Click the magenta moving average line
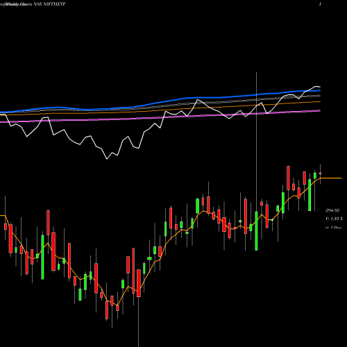Screen dimensions: 347x347 click(x=160, y=117)
